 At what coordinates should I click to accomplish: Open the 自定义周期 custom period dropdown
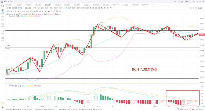click(28, 8)
